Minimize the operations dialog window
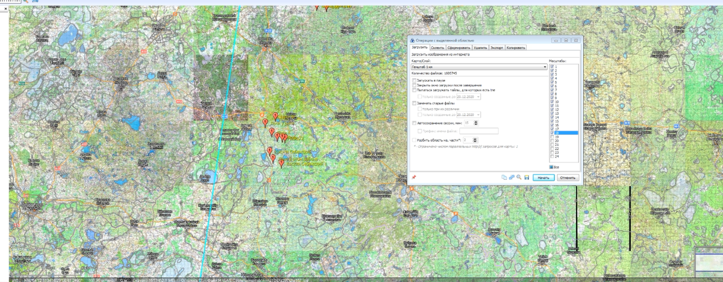Viewport: 723px width, 282px height. tap(556, 40)
